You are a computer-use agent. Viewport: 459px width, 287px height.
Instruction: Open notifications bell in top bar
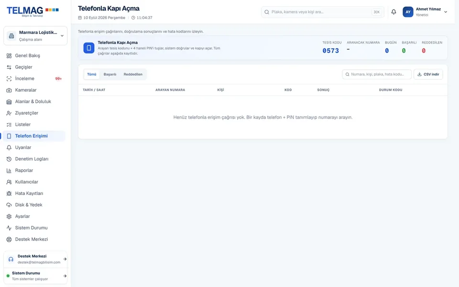click(393, 12)
